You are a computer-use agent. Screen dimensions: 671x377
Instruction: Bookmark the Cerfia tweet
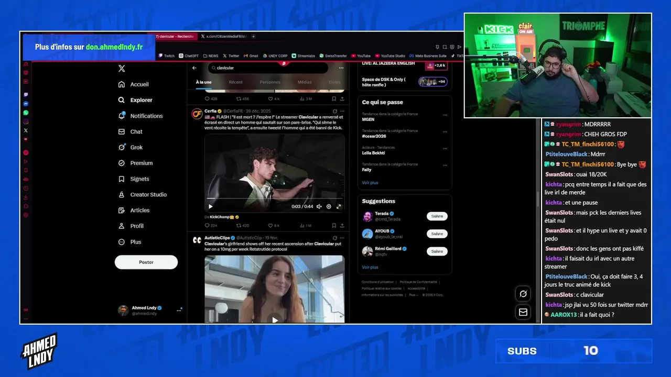tap(334, 226)
